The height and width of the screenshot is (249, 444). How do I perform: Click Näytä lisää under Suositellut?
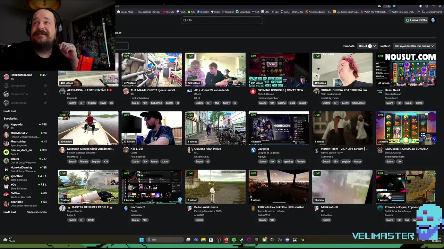(x=10, y=212)
